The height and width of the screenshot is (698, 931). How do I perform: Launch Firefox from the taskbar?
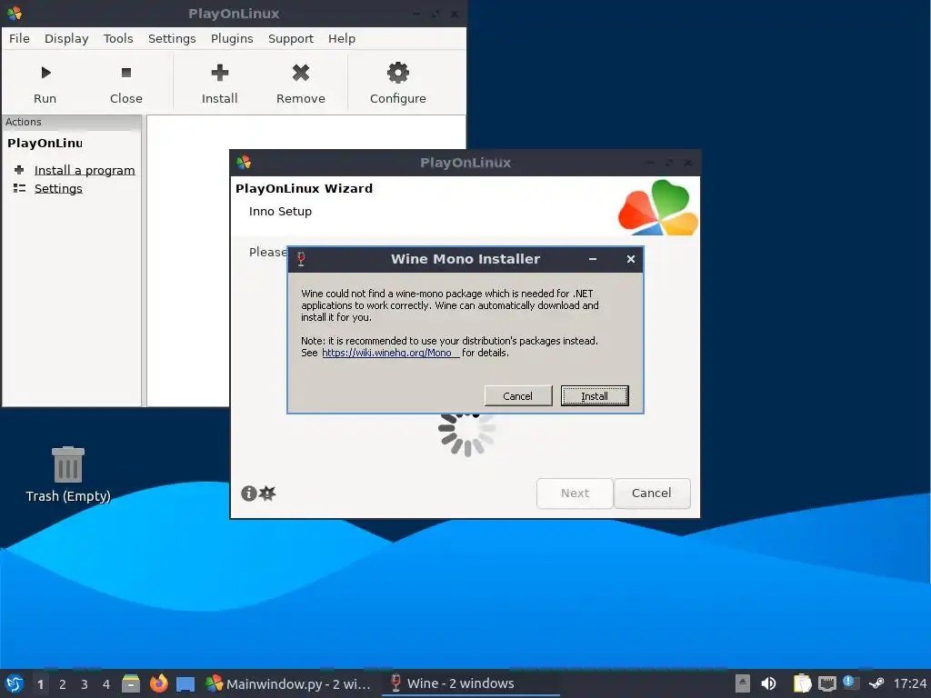coord(158,683)
